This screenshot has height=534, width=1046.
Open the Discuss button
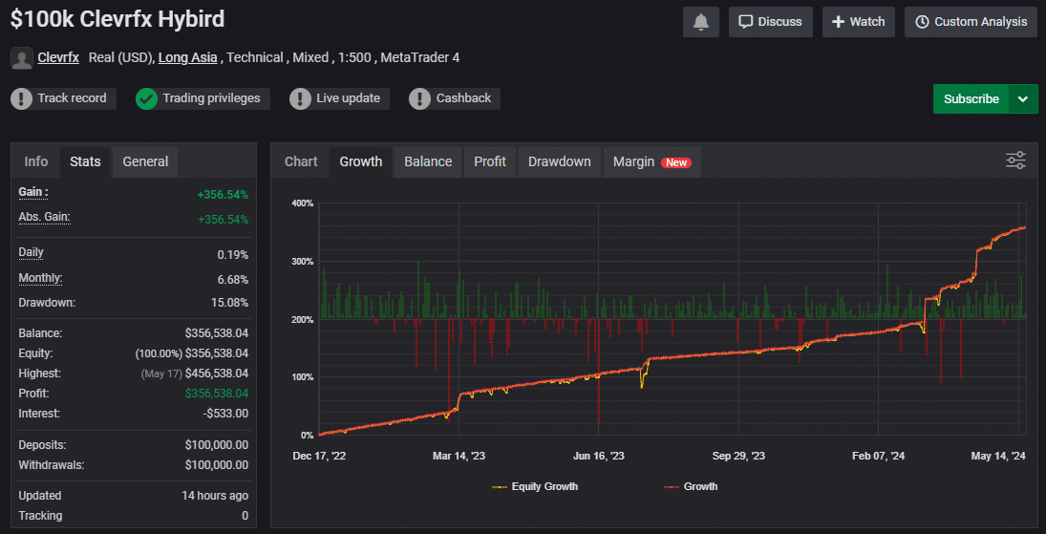[x=771, y=22]
